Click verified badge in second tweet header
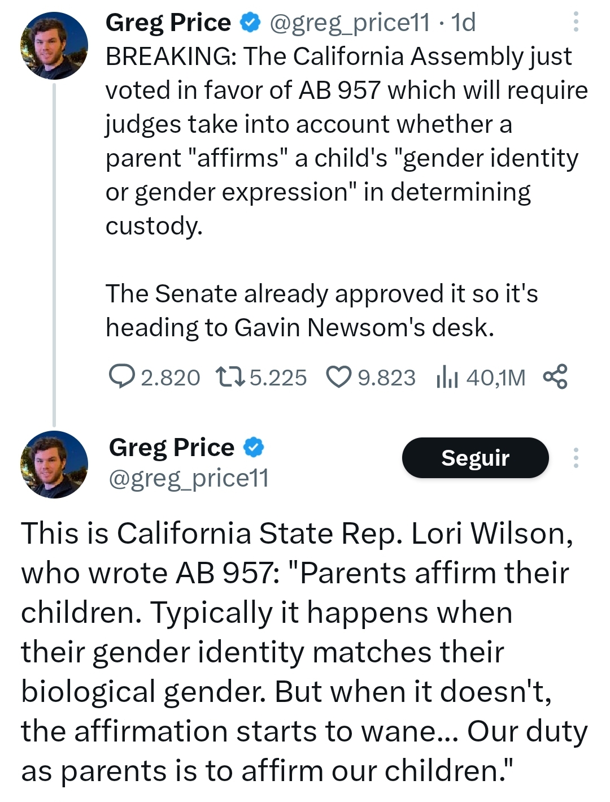Viewport: 610px width, 802px height. 254,447
